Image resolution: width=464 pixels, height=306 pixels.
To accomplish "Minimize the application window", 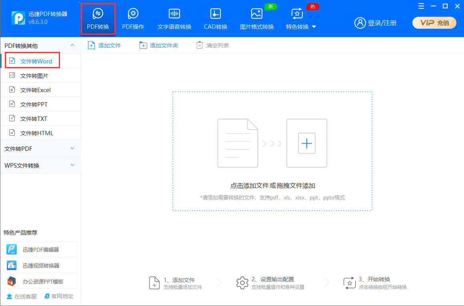I will coord(433,6).
